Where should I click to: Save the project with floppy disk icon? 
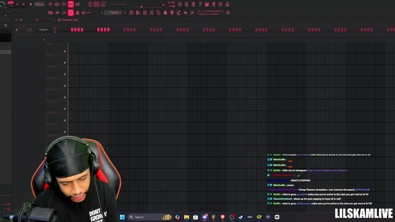pos(207,4)
